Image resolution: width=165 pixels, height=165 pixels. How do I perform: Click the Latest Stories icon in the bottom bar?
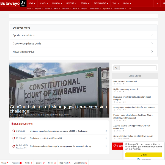click(x=86, y=163)
